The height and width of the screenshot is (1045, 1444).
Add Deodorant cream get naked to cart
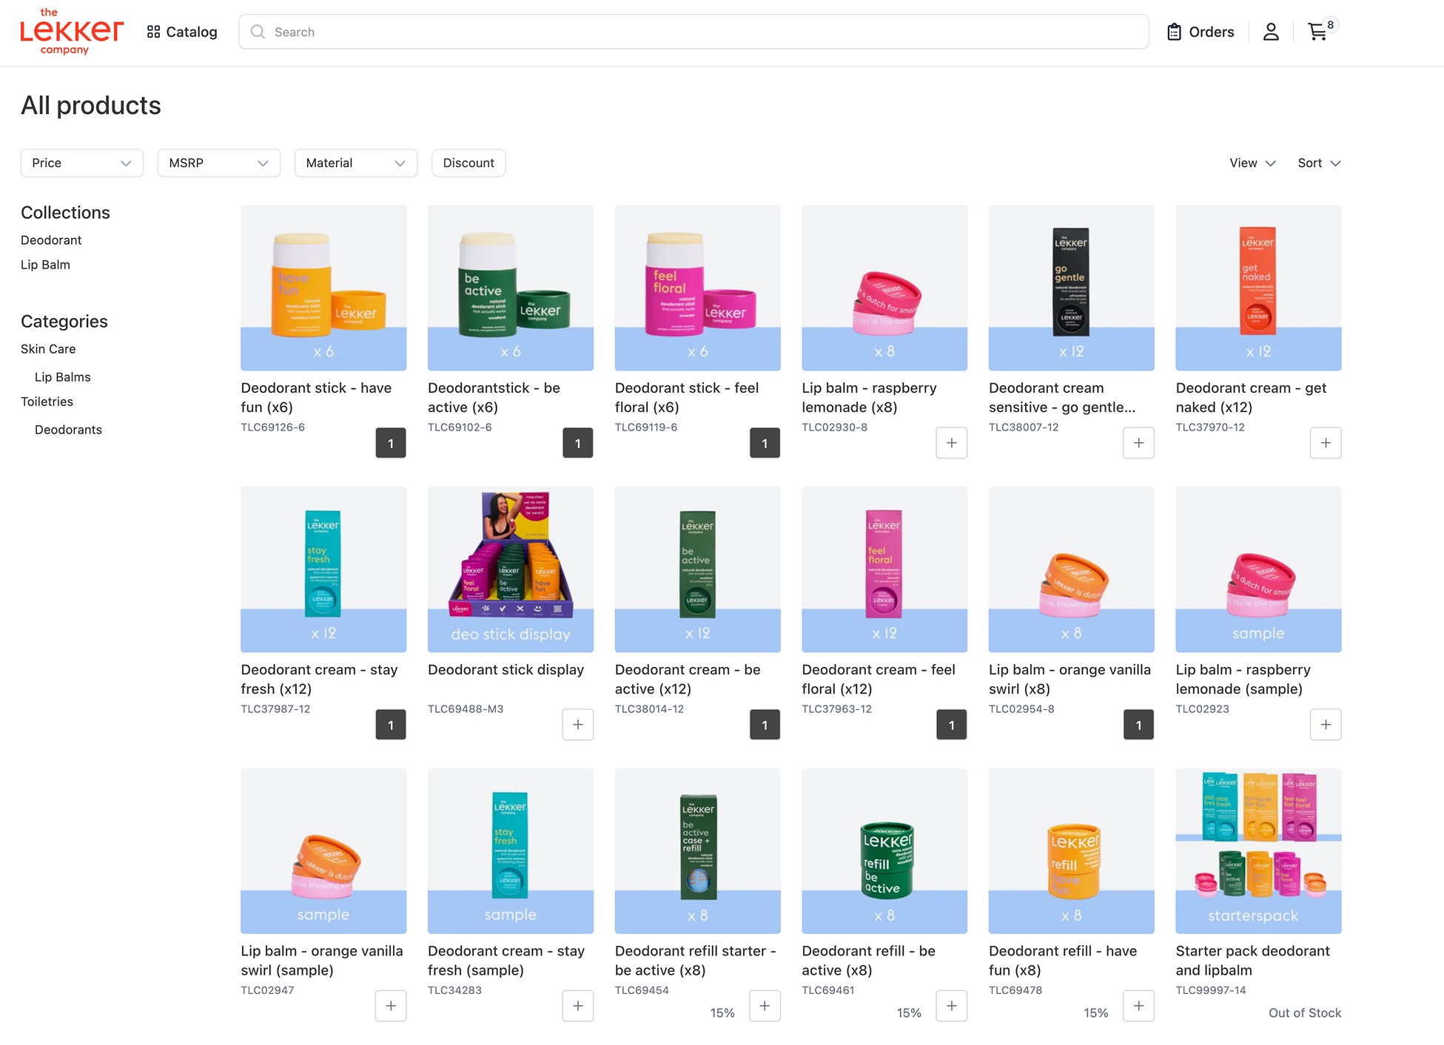coord(1325,443)
